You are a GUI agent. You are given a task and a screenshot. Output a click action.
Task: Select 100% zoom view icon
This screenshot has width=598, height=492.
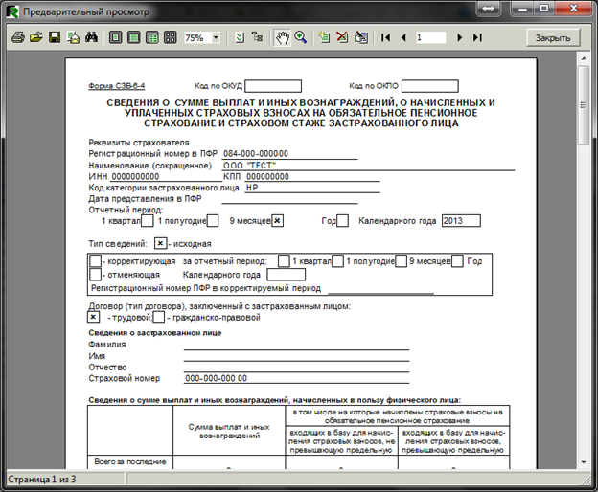[x=152, y=37]
